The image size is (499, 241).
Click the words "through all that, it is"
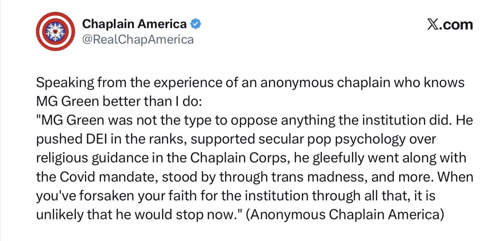[373, 196]
